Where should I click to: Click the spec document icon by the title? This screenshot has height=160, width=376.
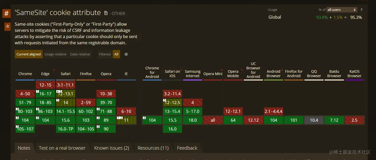(106, 13)
